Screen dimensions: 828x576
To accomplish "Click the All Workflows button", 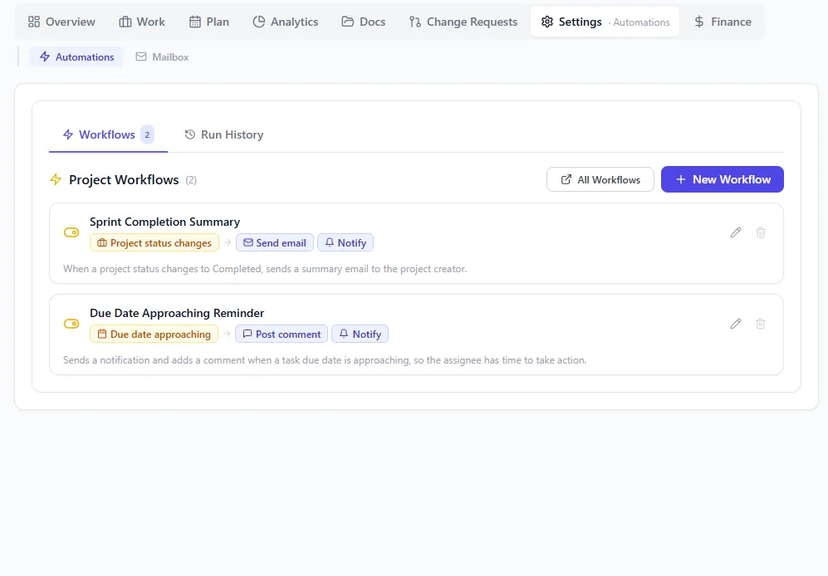I will 600,179.
